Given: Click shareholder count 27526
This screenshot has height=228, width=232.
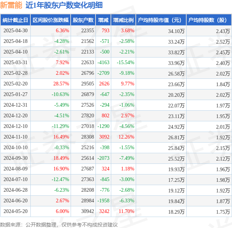Looking at the screenshot, I should 87,105.
